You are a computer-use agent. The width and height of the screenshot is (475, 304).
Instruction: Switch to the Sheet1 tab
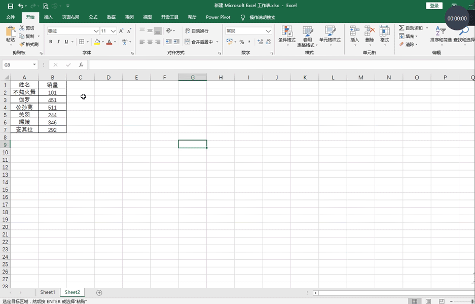click(48, 292)
